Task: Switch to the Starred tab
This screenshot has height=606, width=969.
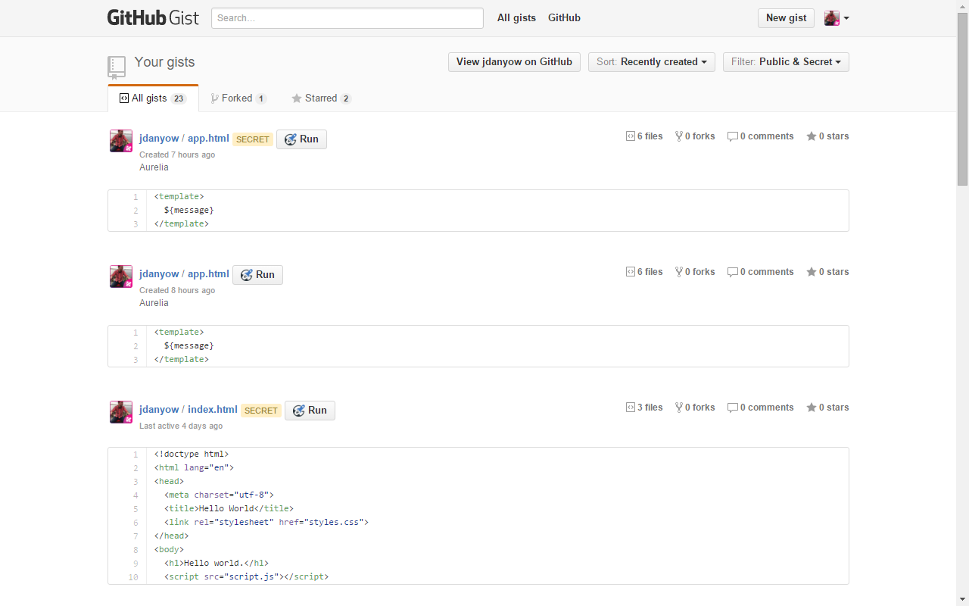Action: tap(321, 98)
